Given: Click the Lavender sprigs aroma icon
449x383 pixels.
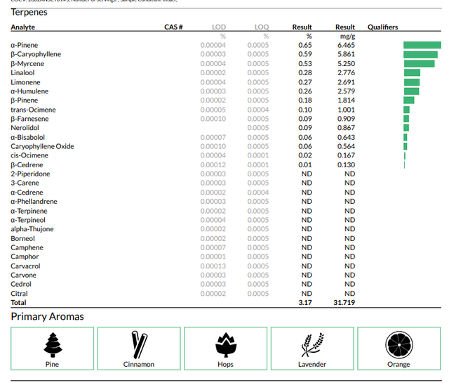Looking at the screenshot, I should 312,344.
